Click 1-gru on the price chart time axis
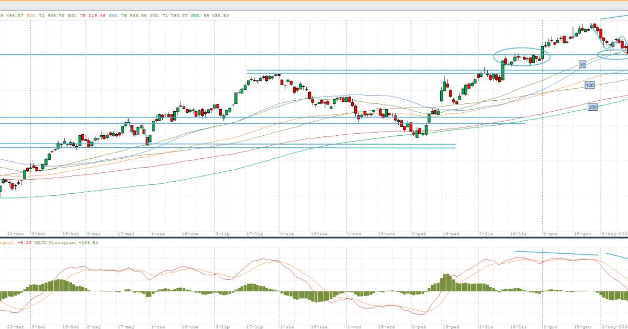The height and width of the screenshot is (329, 628). pyautogui.click(x=549, y=234)
